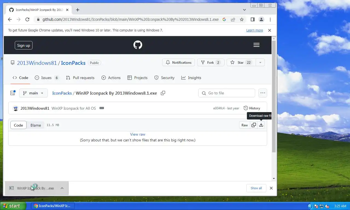
Task: Open commit message WinXP Iconpack for All OS
Action: click(74, 108)
